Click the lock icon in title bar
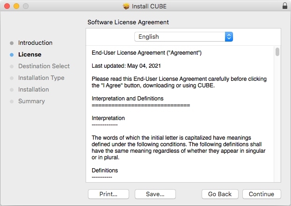The image size is (291, 206). pos(285,6)
